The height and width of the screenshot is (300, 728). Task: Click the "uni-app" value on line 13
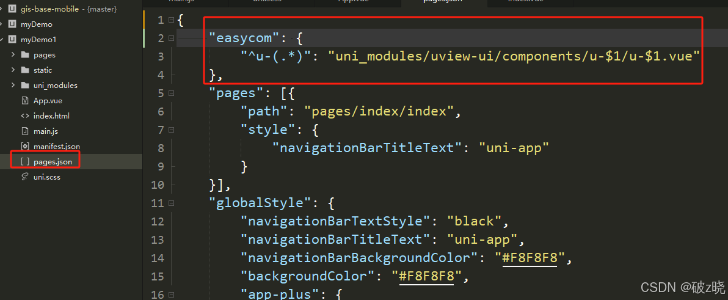(482, 240)
